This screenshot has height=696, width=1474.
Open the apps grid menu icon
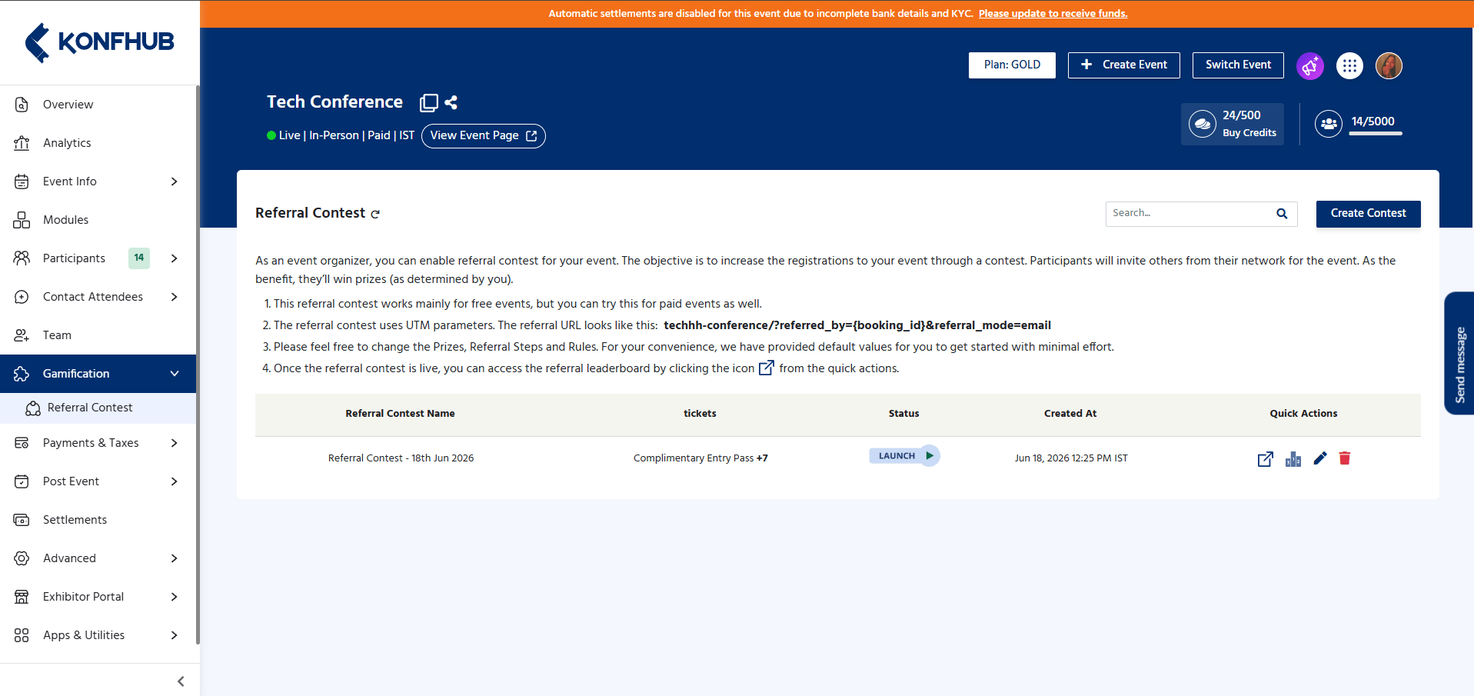pyautogui.click(x=1349, y=66)
